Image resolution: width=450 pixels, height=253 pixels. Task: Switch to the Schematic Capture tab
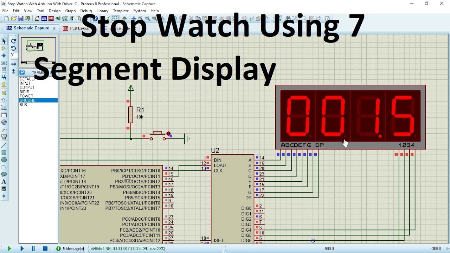(31, 28)
